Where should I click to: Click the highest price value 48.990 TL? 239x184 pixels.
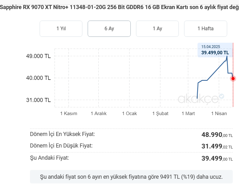pos(217,135)
